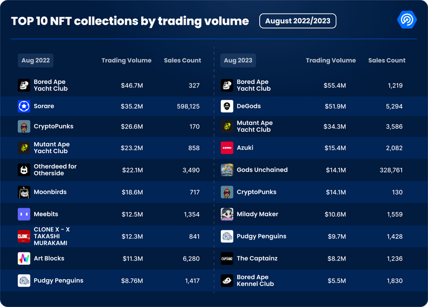The width and height of the screenshot is (428, 307).
Task: Click the Aug 2022 Bored Ape Yacht Club icon
Action: click(24, 85)
